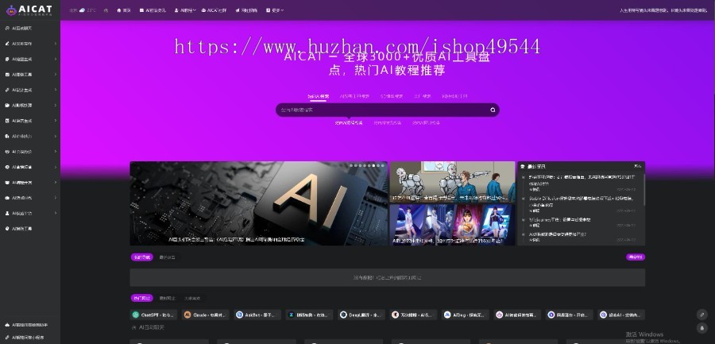This screenshot has height=344, width=715.
Task: Switch to the 最新网址 tab
Action: (167, 298)
